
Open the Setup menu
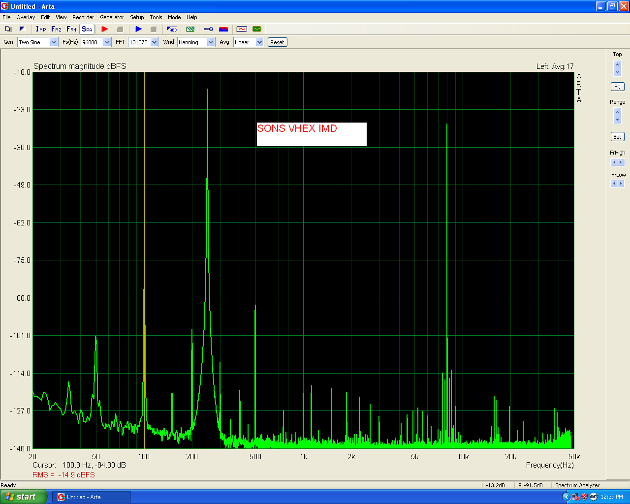pyautogui.click(x=137, y=17)
